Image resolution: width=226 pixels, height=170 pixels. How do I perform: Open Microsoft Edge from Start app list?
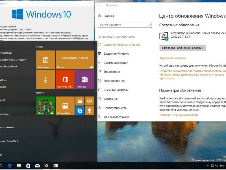pyautogui.click(x=6, y=53)
